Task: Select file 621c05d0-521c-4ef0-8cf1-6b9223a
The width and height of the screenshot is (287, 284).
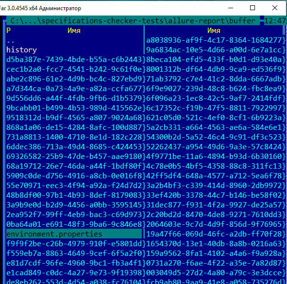Action: pos(214,118)
